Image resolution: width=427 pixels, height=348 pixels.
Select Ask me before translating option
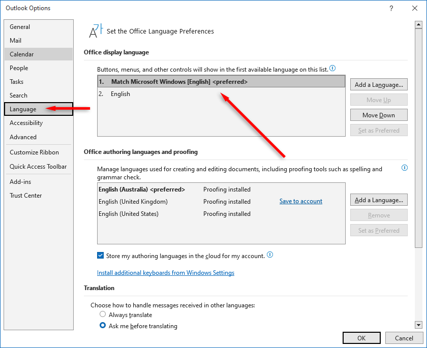click(x=103, y=326)
